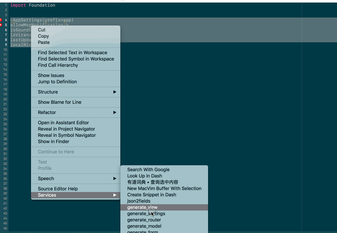Image resolution: width=337 pixels, height=233 pixels.
Task: Choose Search With Google service
Action: coord(164,170)
